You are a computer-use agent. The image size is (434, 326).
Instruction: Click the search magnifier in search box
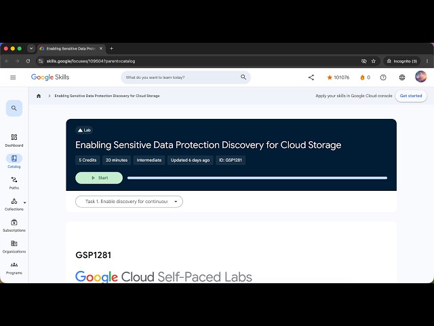[x=243, y=77]
